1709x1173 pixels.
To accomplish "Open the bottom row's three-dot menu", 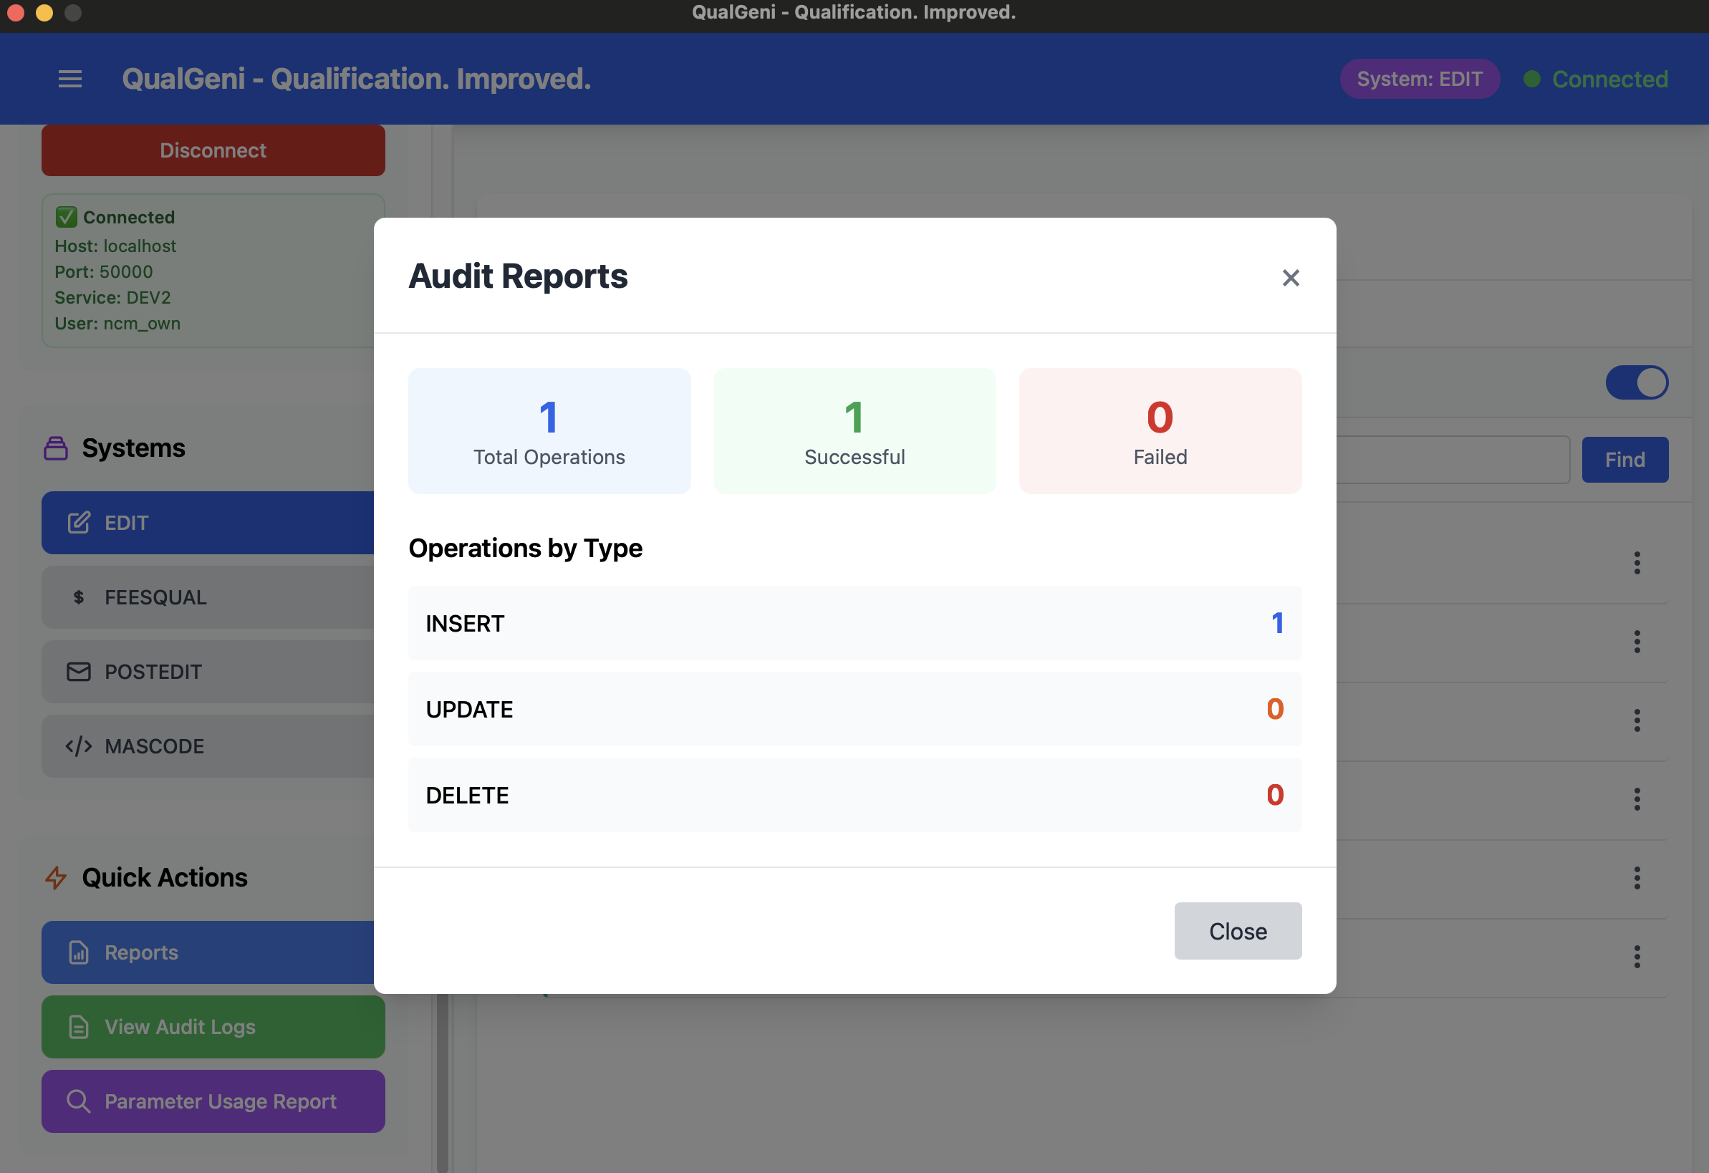I will (1637, 957).
